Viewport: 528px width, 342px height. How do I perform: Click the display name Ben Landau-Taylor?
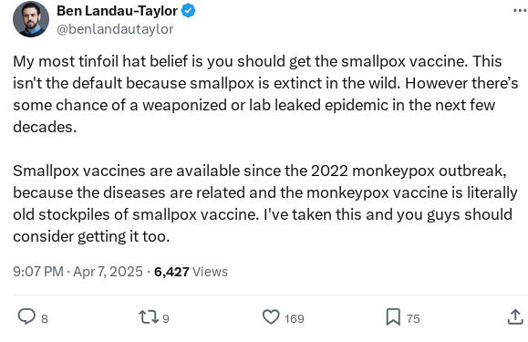118,11
